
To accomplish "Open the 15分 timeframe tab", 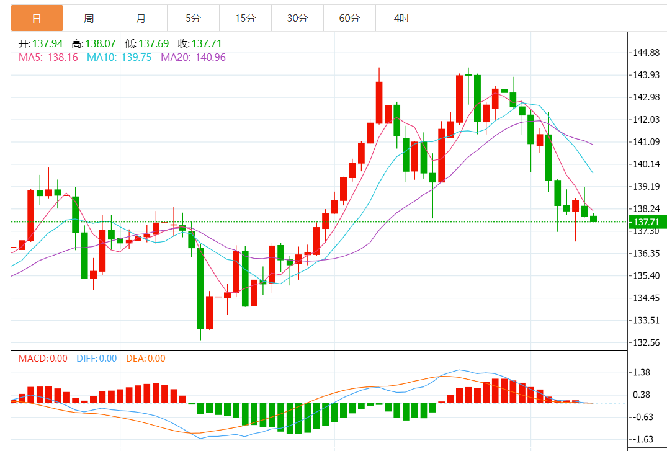I will [246, 18].
